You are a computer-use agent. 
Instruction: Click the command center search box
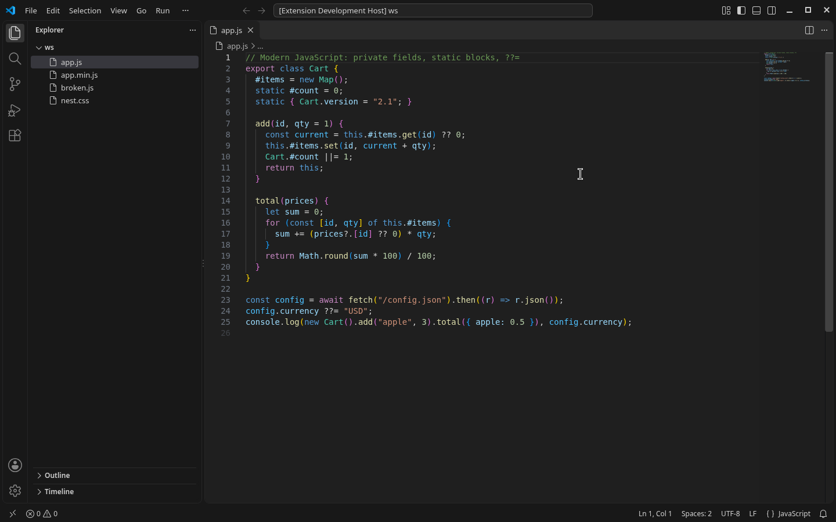coord(433,10)
